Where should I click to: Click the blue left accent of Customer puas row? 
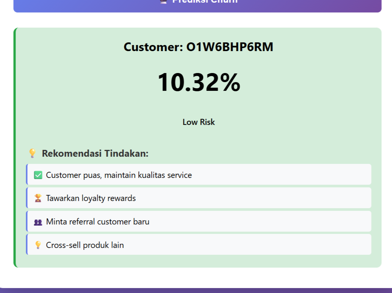coord(27,175)
